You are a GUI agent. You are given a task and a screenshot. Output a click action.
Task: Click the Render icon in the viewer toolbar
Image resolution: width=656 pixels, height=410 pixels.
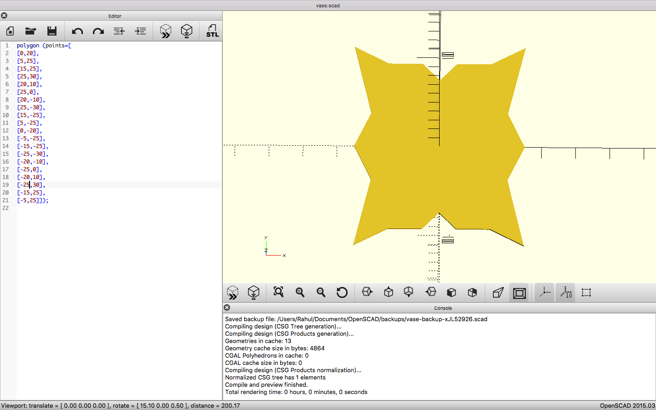tap(254, 292)
